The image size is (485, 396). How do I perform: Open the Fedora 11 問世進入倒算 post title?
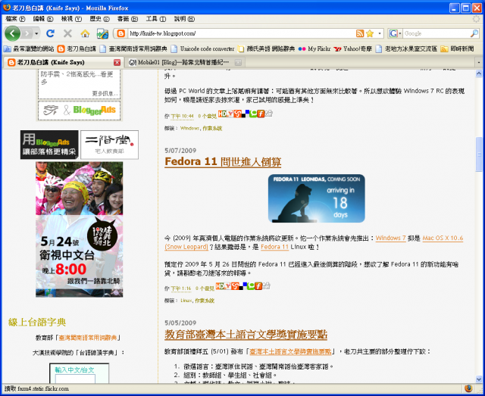223,162
